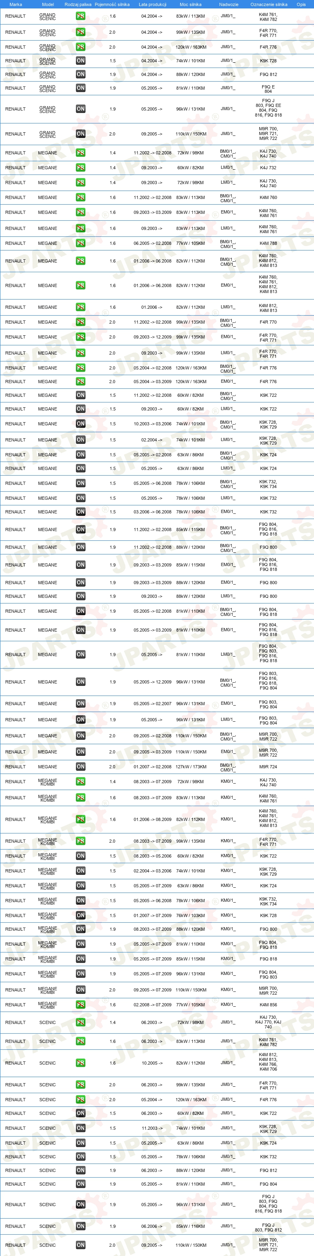Select the 05.2005 -> 12.2009 date cell
The image size is (314, 1256).
[x=152, y=681]
